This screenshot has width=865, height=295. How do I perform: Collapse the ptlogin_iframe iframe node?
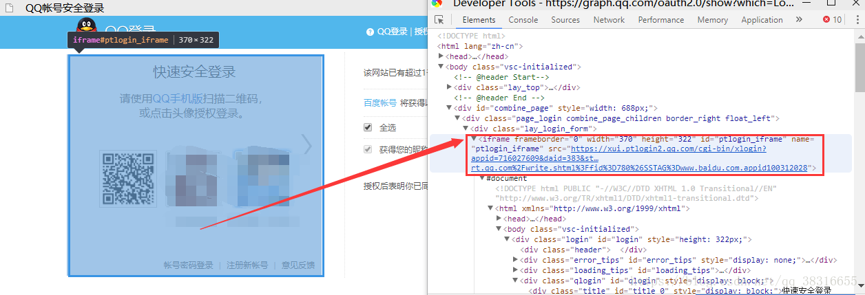point(474,139)
